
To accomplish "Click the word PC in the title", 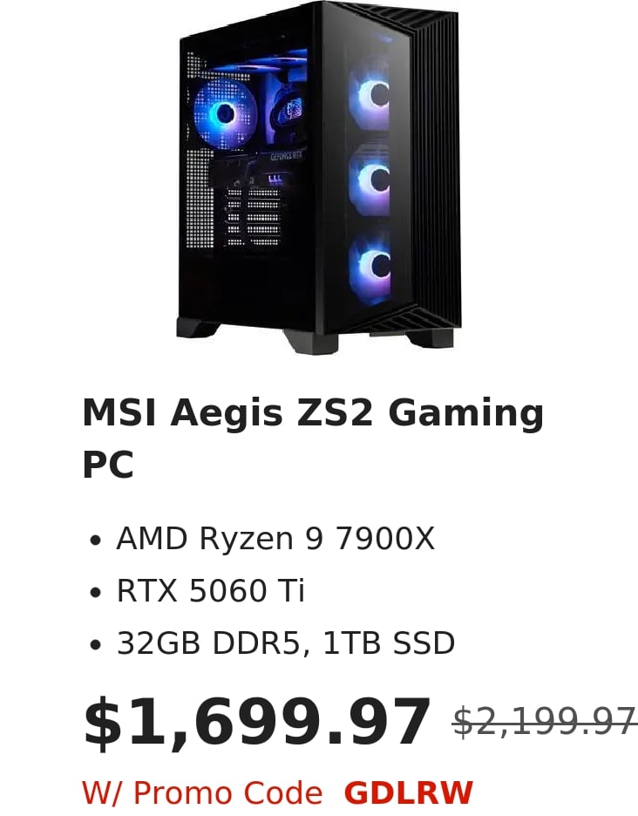I will point(108,464).
